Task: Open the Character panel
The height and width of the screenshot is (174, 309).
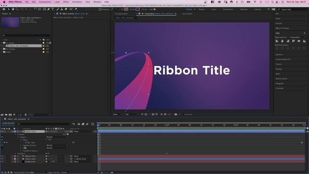Action: click(279, 88)
